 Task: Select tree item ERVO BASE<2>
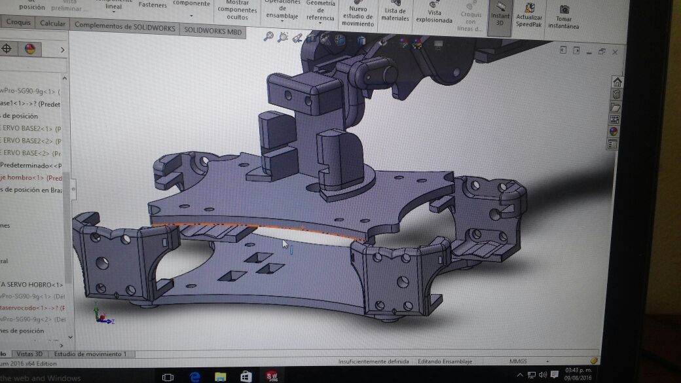coord(31,153)
